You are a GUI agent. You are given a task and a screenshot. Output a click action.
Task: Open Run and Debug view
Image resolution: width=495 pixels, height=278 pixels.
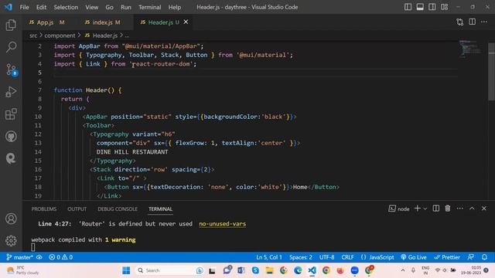11,92
